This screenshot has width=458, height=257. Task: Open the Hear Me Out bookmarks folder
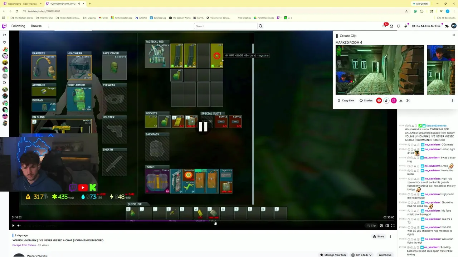click(x=44, y=18)
